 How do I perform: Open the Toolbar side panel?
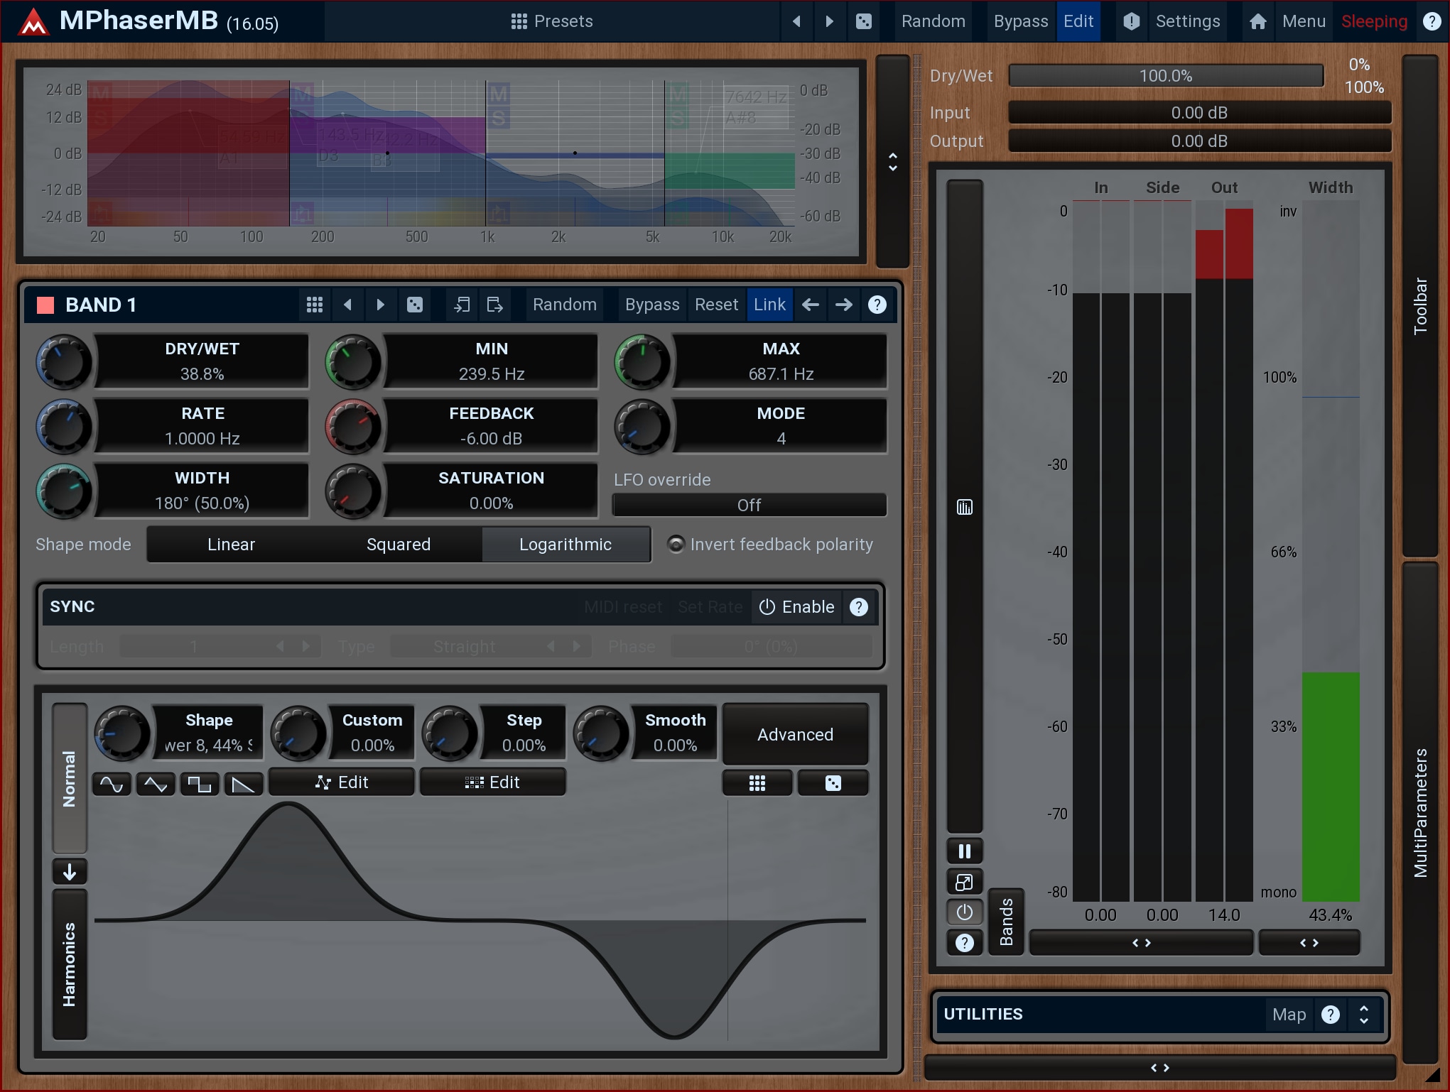coord(1421,306)
